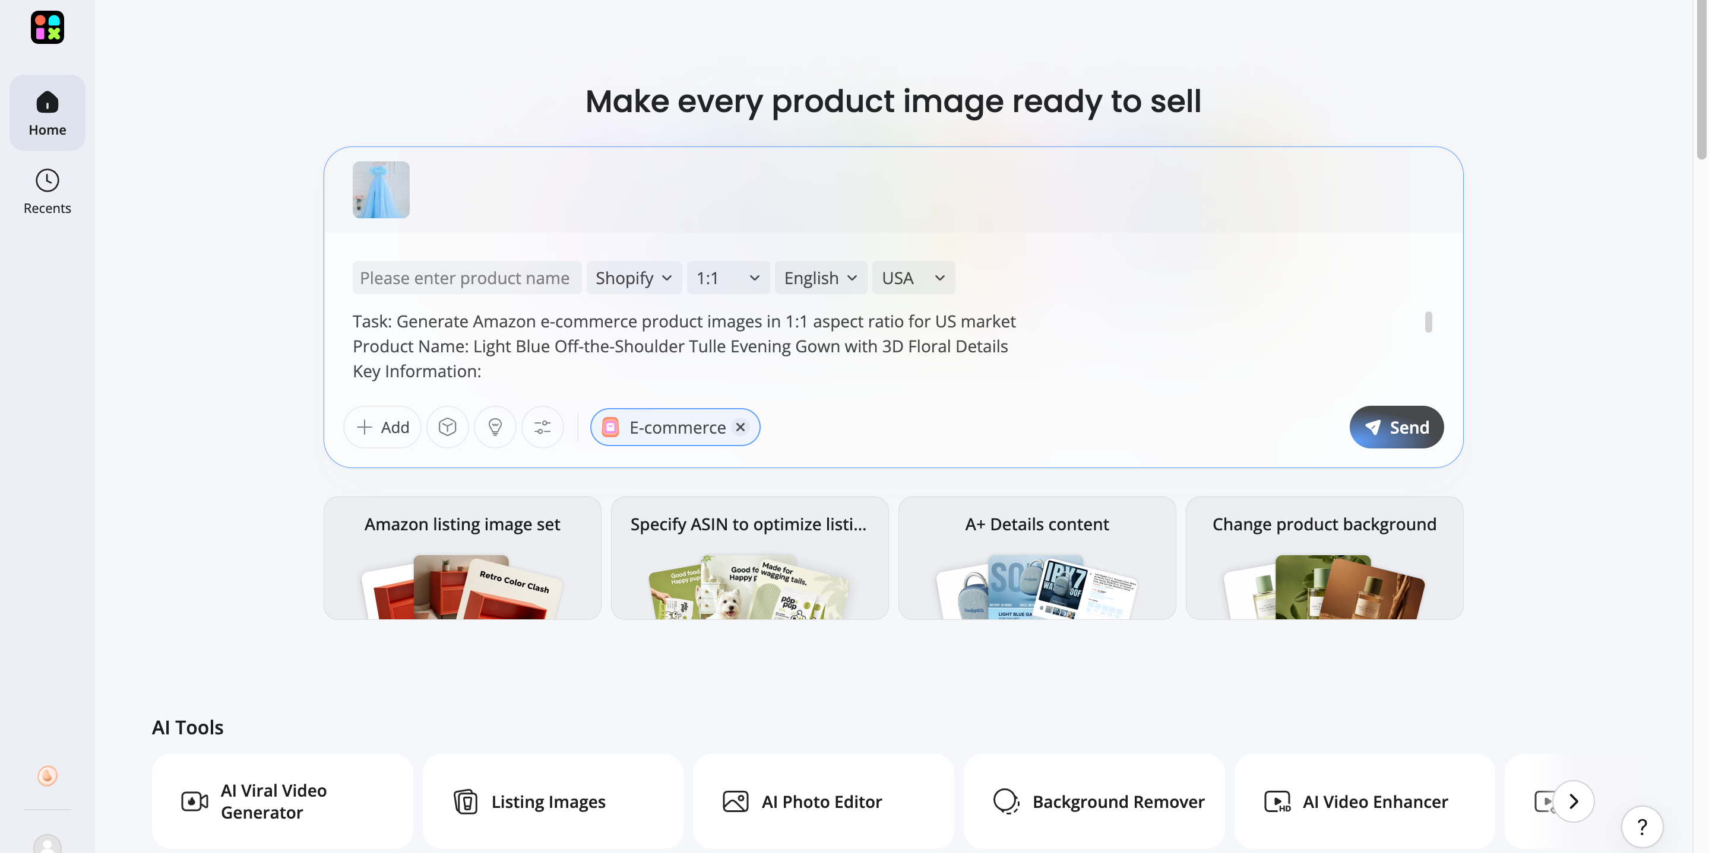The image size is (1709, 853).
Task: Choose Amazon listing image set card
Action: 463,558
